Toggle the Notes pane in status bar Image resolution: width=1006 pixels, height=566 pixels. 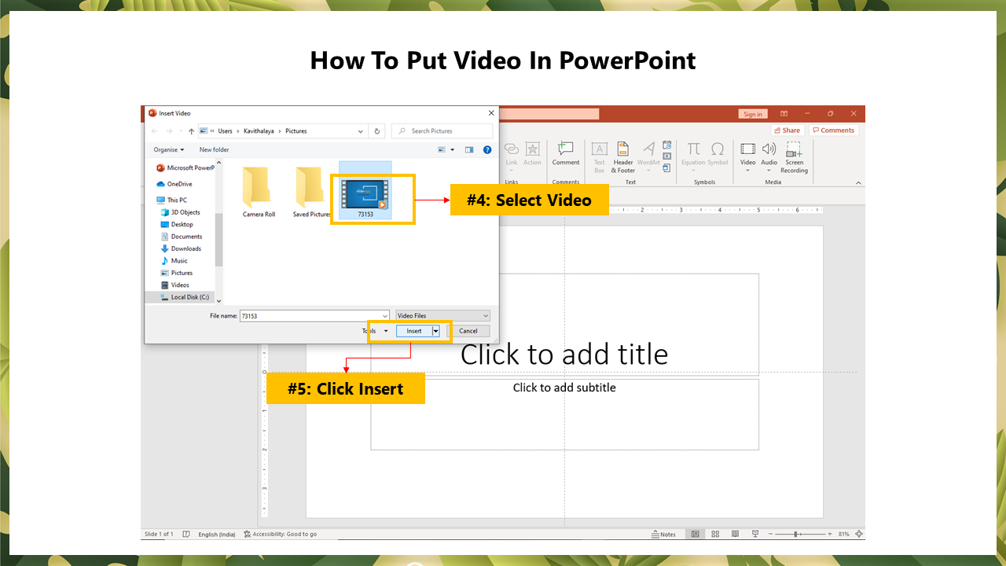[x=664, y=535]
